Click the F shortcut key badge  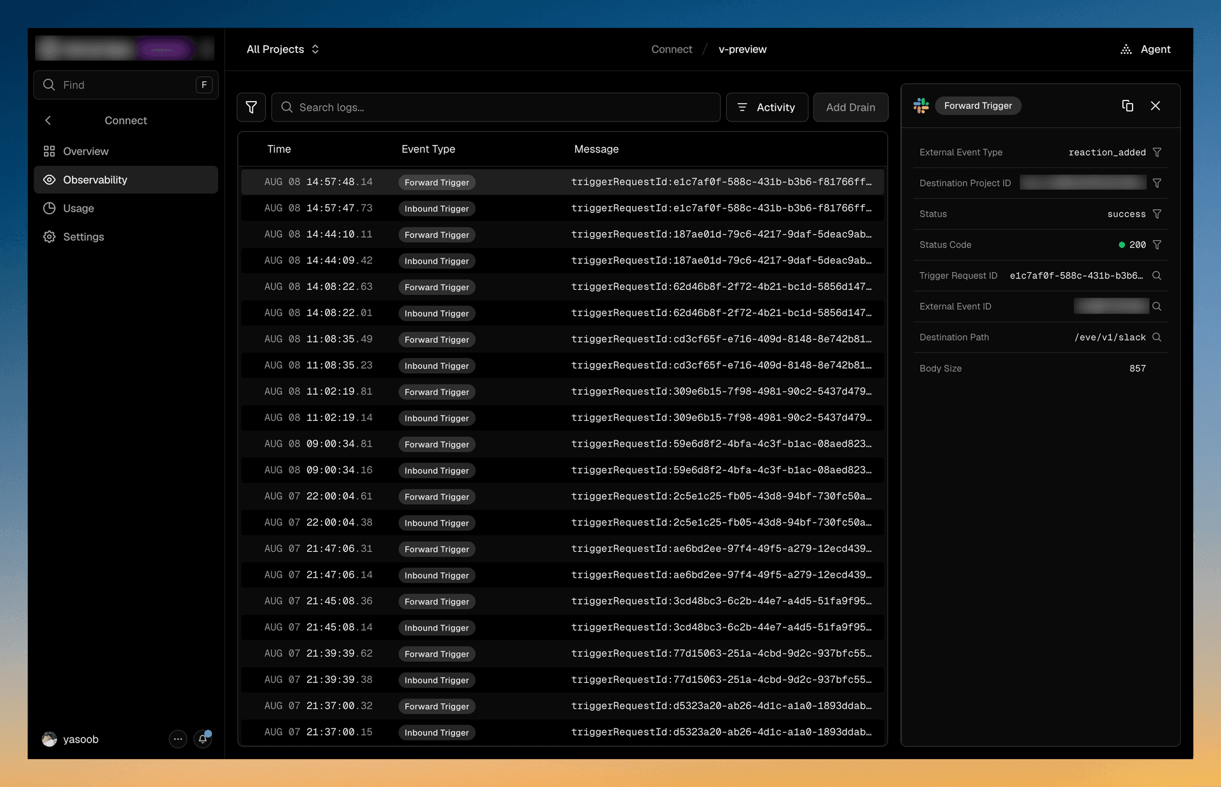[x=204, y=85]
